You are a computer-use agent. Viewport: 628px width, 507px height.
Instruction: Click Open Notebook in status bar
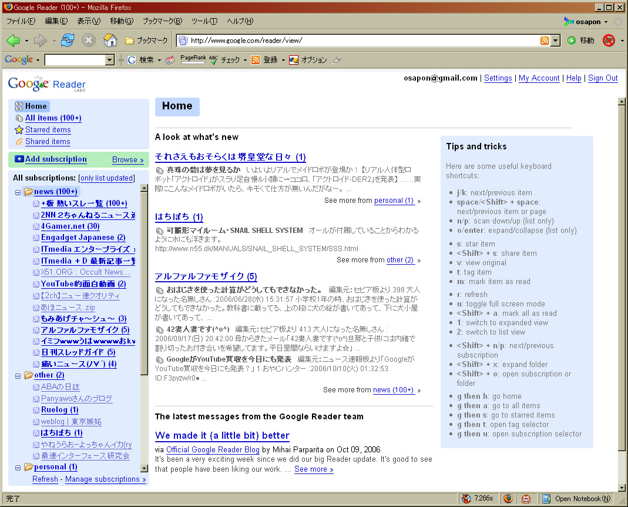[x=576, y=499]
